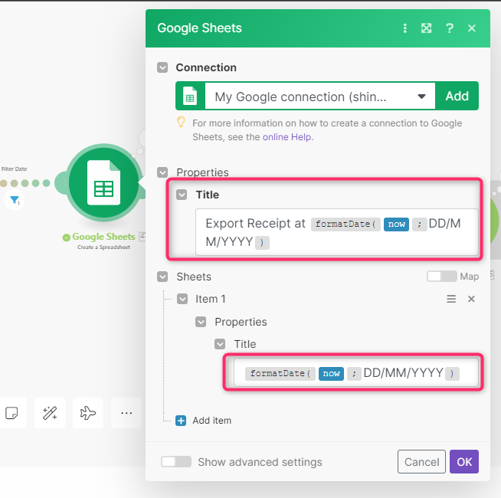Collapse the Connection section
Viewport: 501px width, 498px height.
pyautogui.click(x=162, y=67)
